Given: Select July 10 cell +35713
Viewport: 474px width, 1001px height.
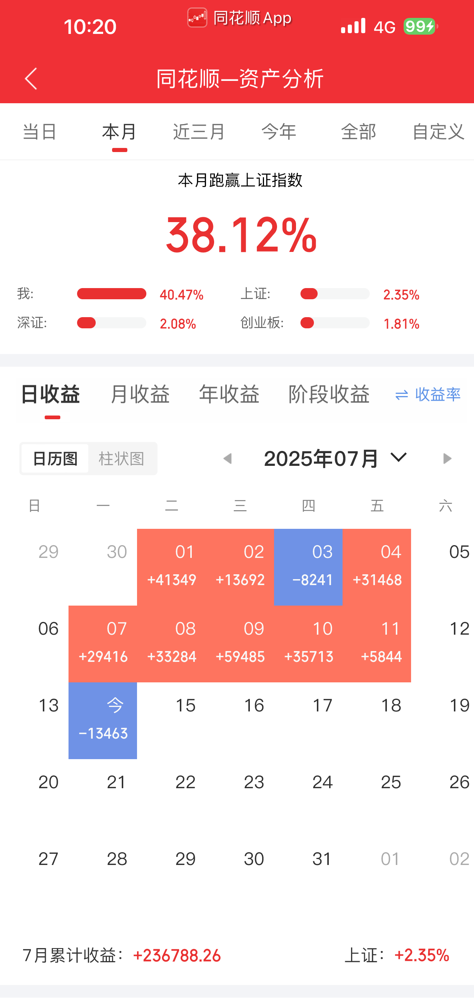Looking at the screenshot, I should click(x=308, y=644).
